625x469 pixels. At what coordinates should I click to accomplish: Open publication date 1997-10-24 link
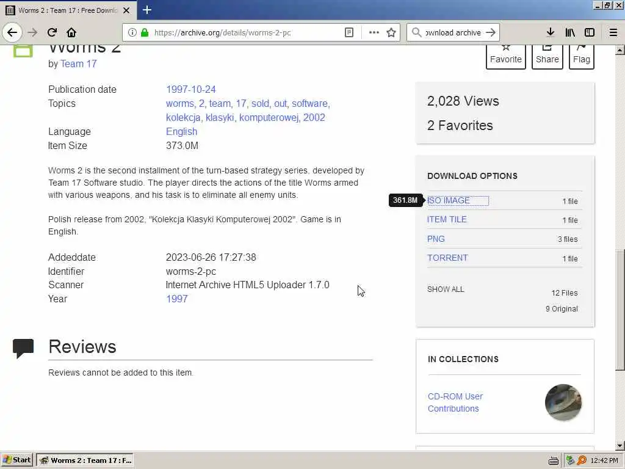coord(191,89)
